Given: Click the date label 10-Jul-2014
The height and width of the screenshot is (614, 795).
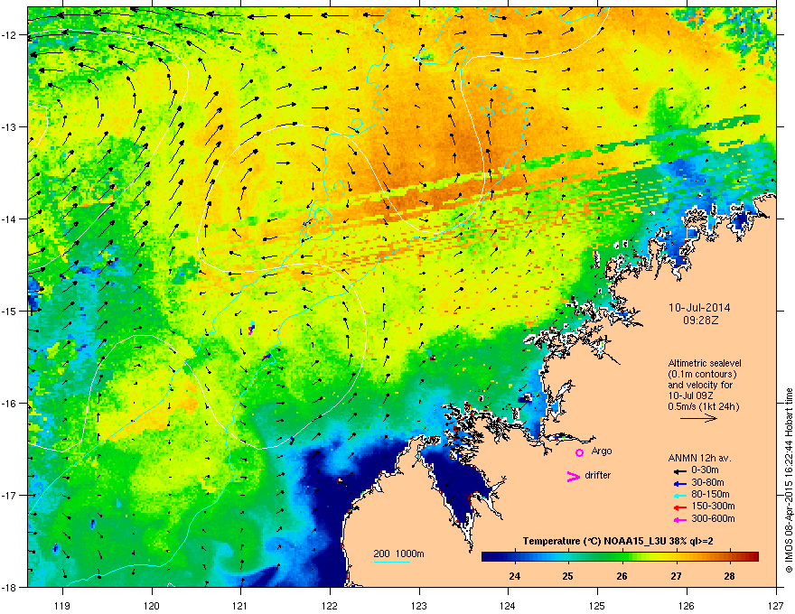Looking at the screenshot, I should click(x=699, y=308).
